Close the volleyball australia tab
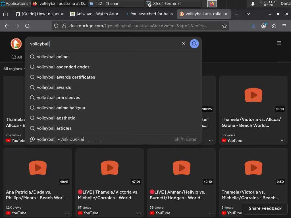This screenshot has width=291, height=218. (x=226, y=14)
